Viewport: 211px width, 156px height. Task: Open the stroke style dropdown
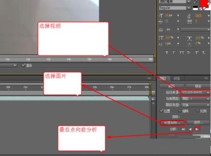tap(196, 30)
